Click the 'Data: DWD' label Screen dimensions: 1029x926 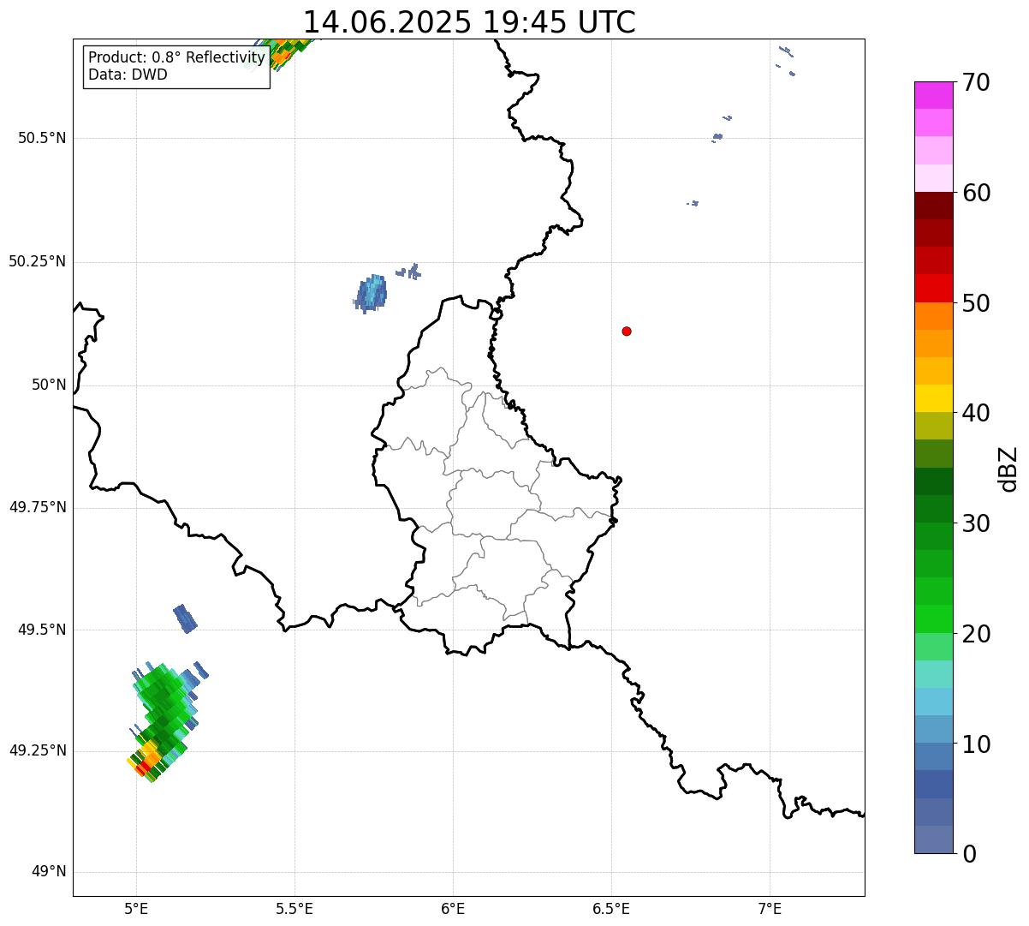coord(128,75)
